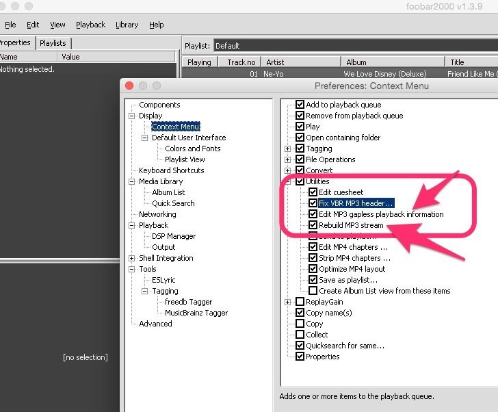
Task: Expand the Shell Integration tree node
Action: 131,258
